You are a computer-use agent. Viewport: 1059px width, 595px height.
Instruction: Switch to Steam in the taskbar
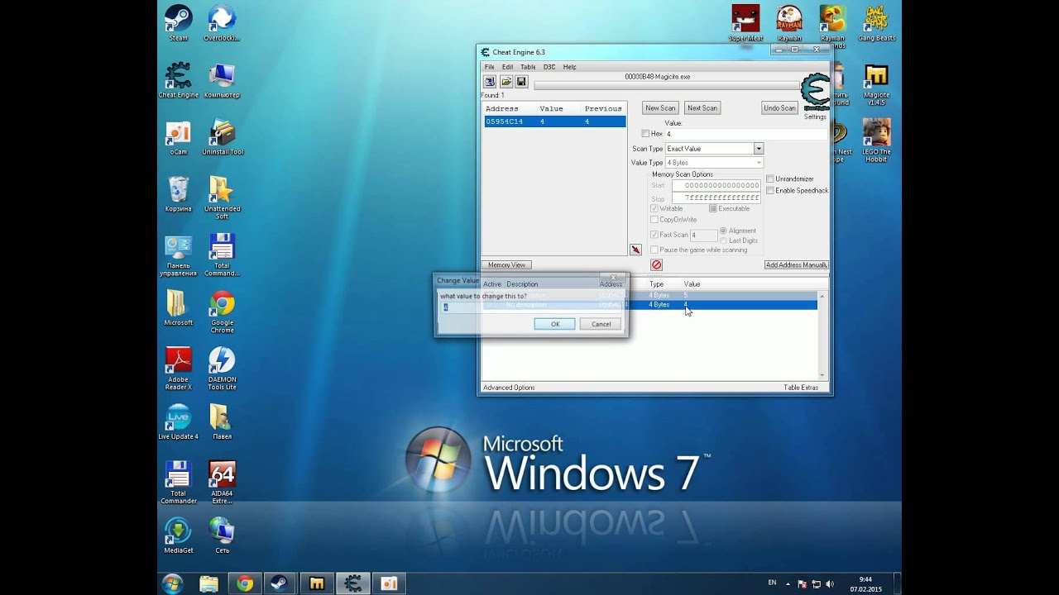(280, 583)
